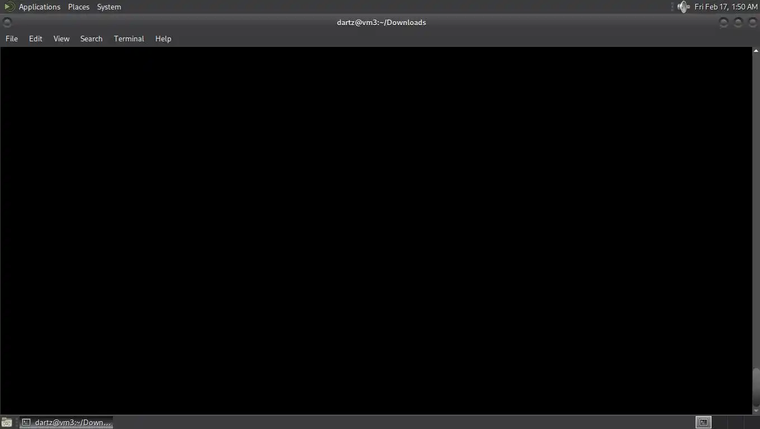Maximize the terminal window
The width and height of the screenshot is (760, 429).
[x=738, y=22]
